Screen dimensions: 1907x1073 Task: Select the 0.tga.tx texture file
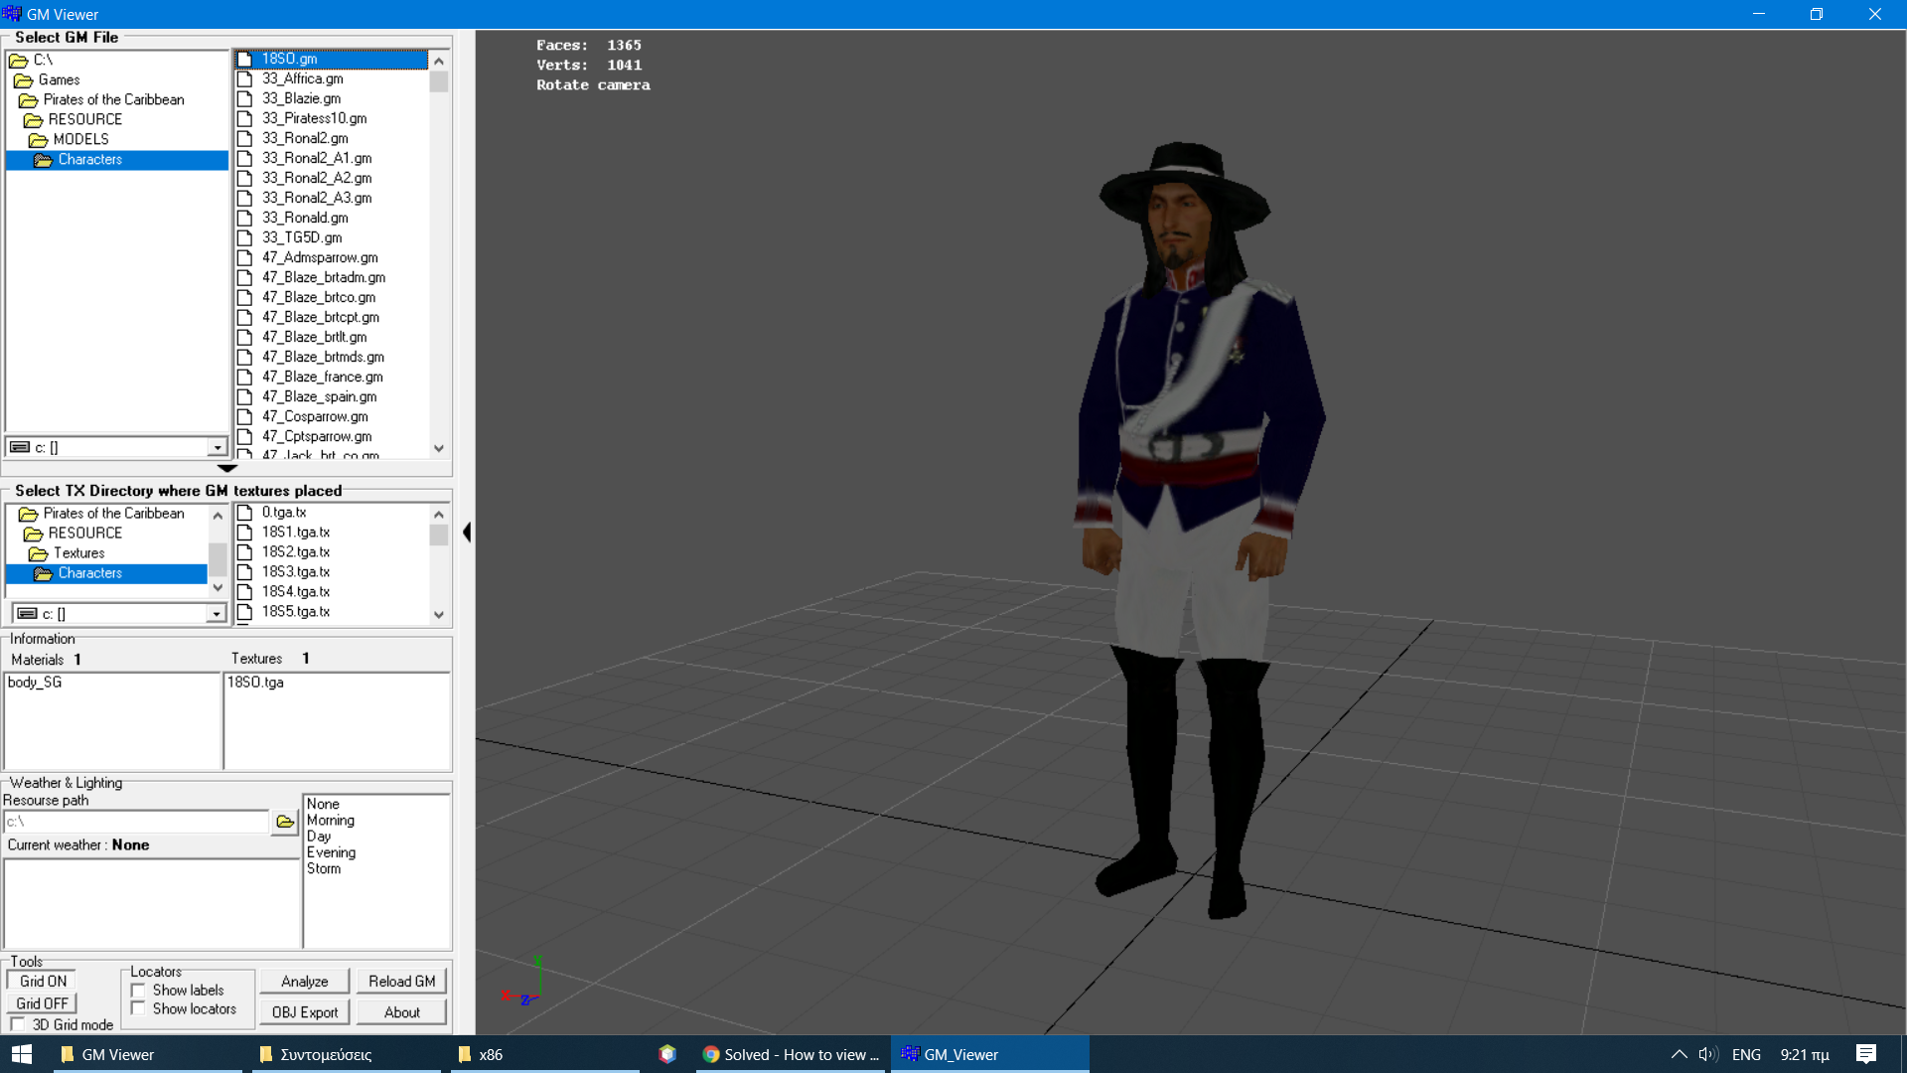[x=284, y=513]
